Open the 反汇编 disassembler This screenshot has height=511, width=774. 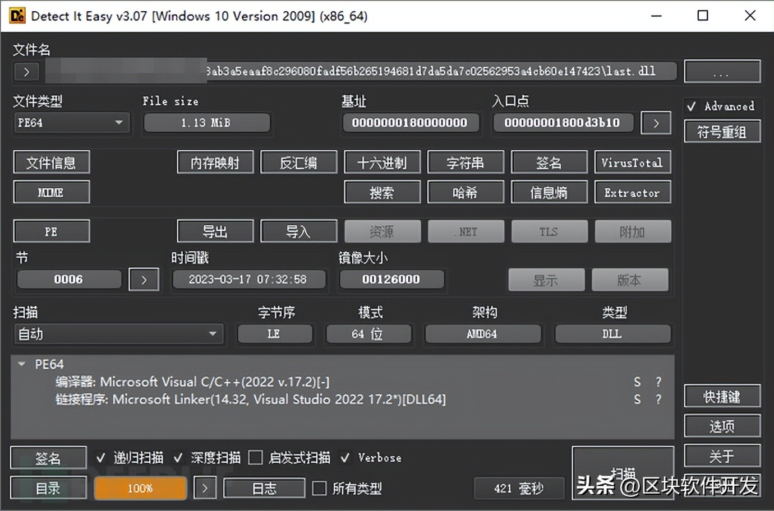[x=299, y=162]
